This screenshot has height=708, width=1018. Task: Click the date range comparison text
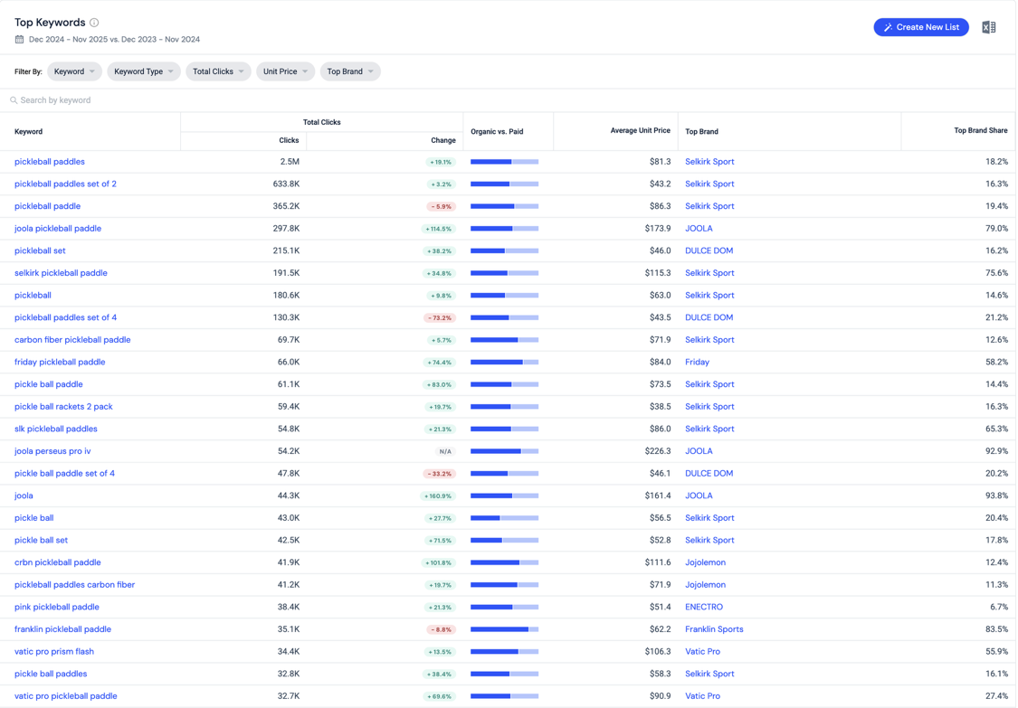pos(114,40)
